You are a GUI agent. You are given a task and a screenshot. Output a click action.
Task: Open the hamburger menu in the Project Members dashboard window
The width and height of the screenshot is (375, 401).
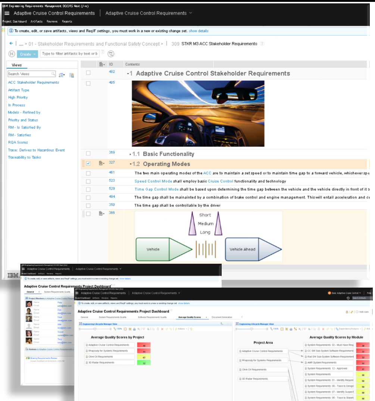[x=23, y=269]
